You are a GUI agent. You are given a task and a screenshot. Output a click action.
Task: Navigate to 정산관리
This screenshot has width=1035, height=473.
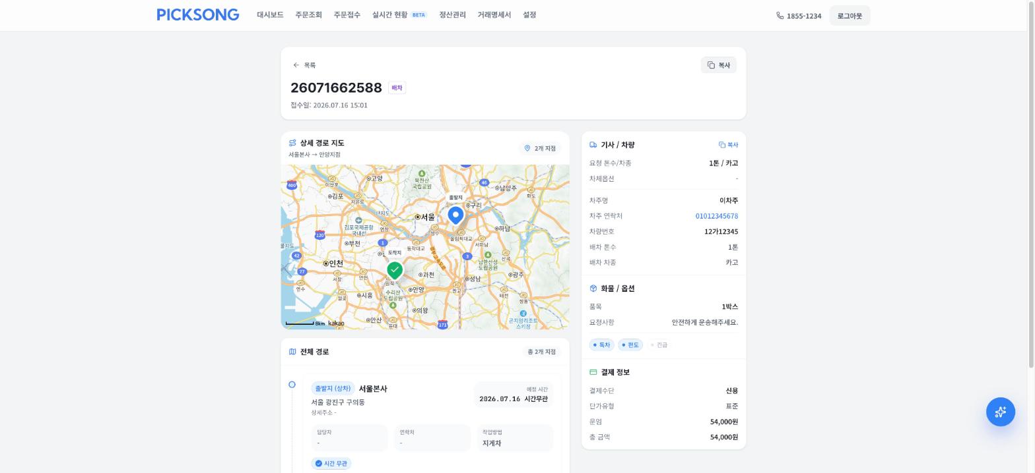click(x=452, y=15)
